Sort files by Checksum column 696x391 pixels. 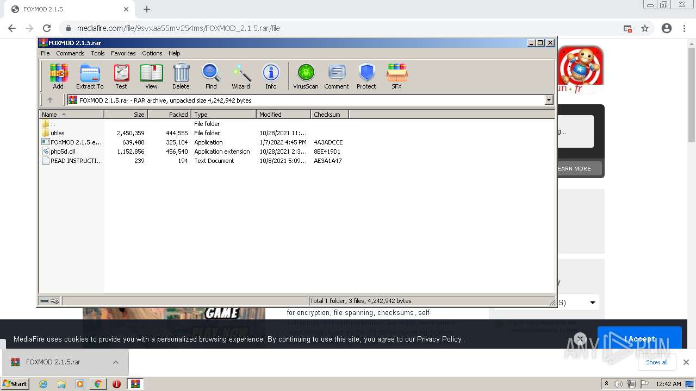tap(330, 115)
